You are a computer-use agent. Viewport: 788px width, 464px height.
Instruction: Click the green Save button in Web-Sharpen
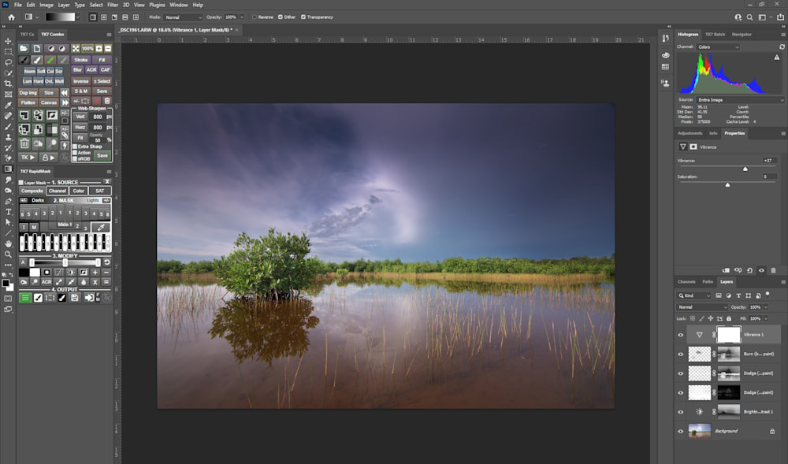click(x=102, y=156)
